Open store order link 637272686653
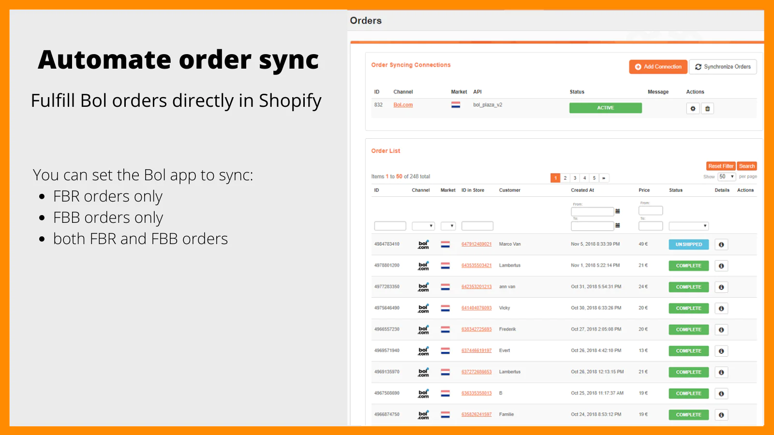Viewport: 774px width, 435px height. [x=476, y=372]
